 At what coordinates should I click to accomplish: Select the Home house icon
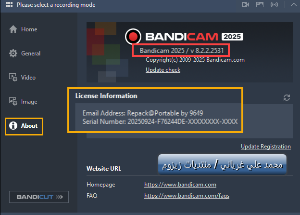click(13, 29)
